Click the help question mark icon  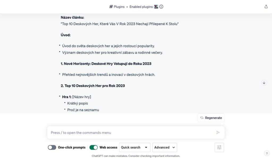pyautogui.click(x=267, y=153)
